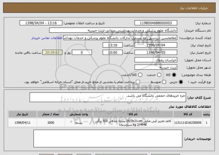
Task: Click the تاریخ نیاز column header
Action: pyautogui.click(x=22, y=114)
